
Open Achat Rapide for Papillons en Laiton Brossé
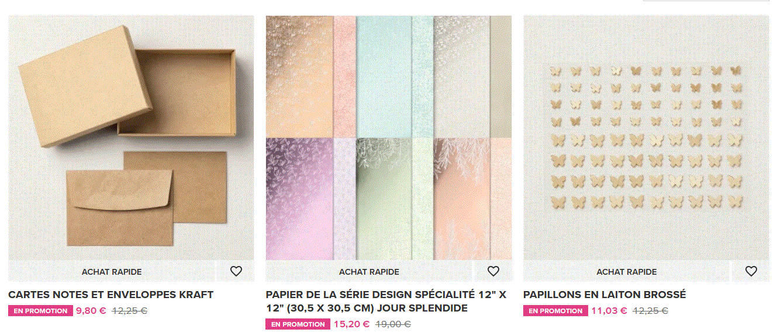626,272
